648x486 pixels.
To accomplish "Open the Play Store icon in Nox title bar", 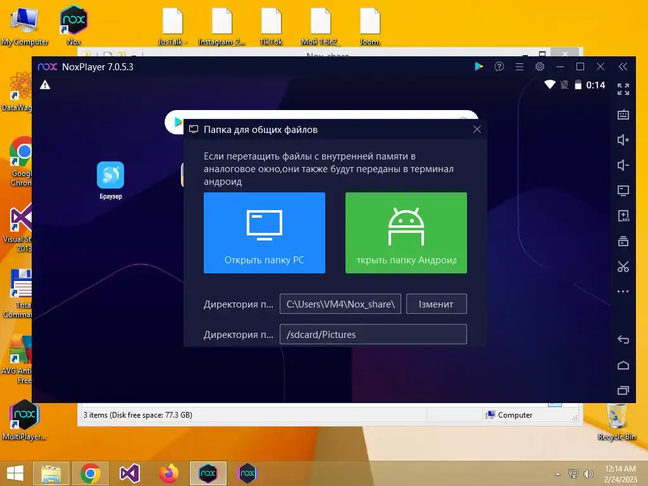I will [479, 66].
